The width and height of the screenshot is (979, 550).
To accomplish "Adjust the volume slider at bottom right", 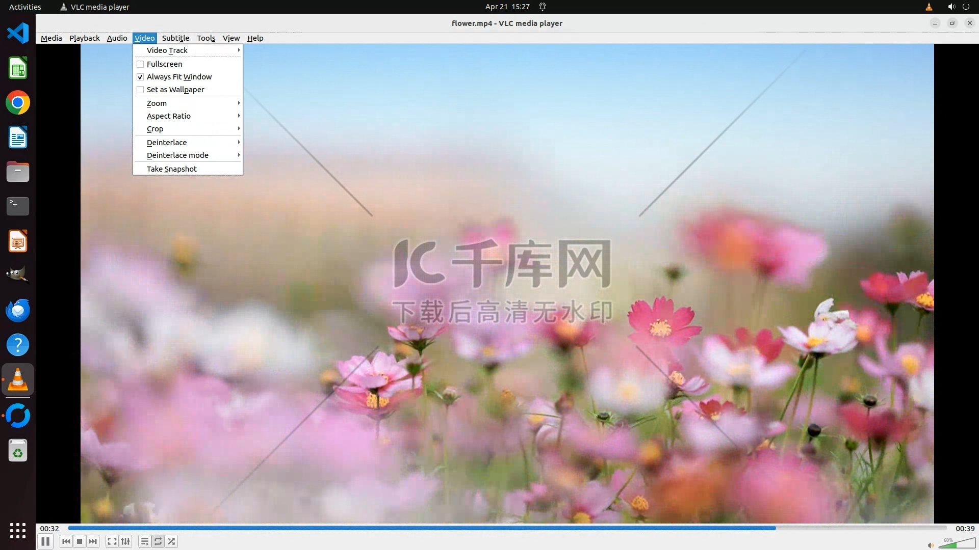I will point(957,544).
